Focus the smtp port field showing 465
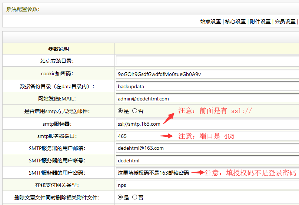This screenshot has width=299, height=205. (137, 136)
